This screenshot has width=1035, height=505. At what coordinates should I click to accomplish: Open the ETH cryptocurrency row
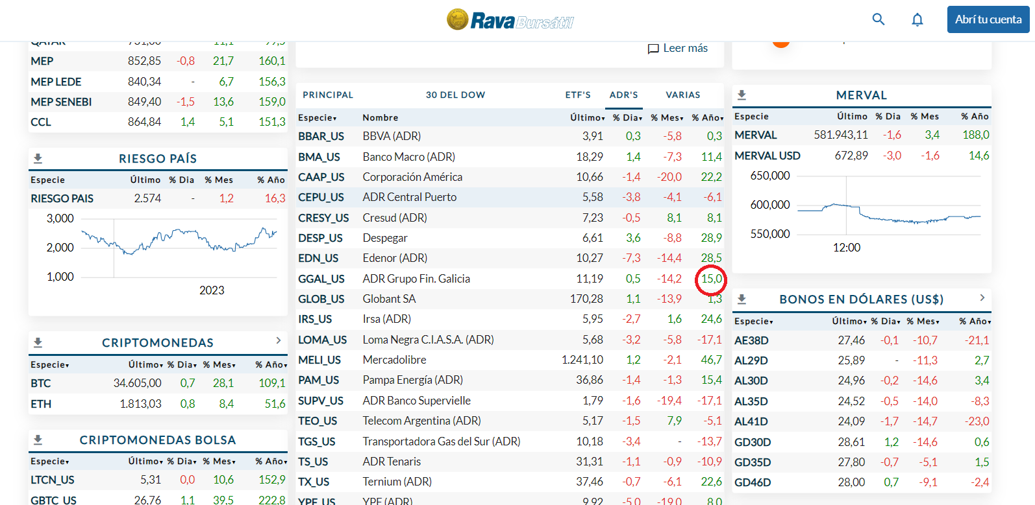(158, 404)
